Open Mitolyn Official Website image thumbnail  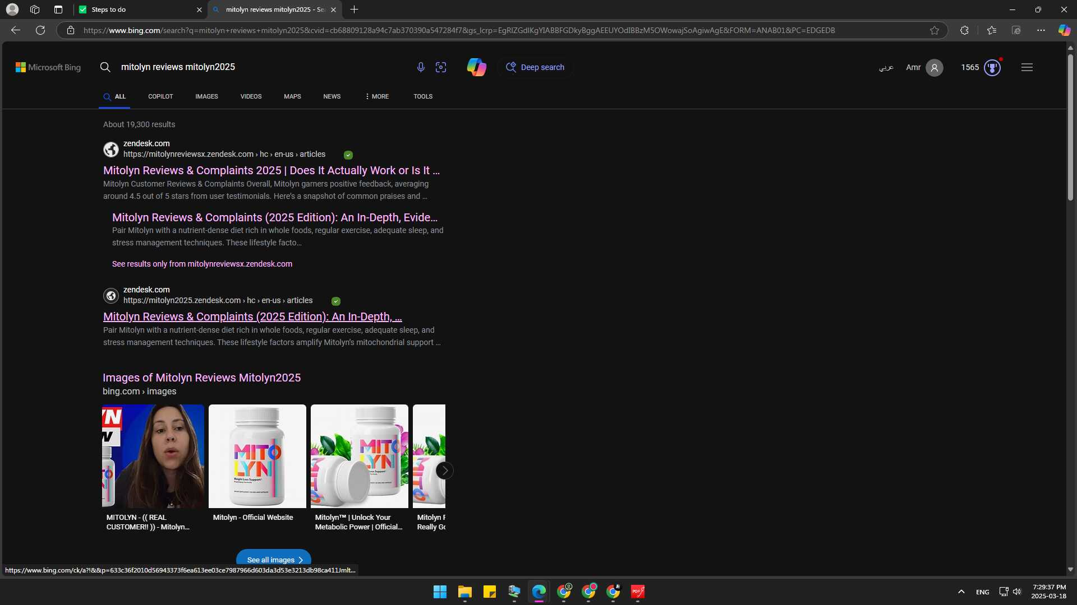[257, 456]
